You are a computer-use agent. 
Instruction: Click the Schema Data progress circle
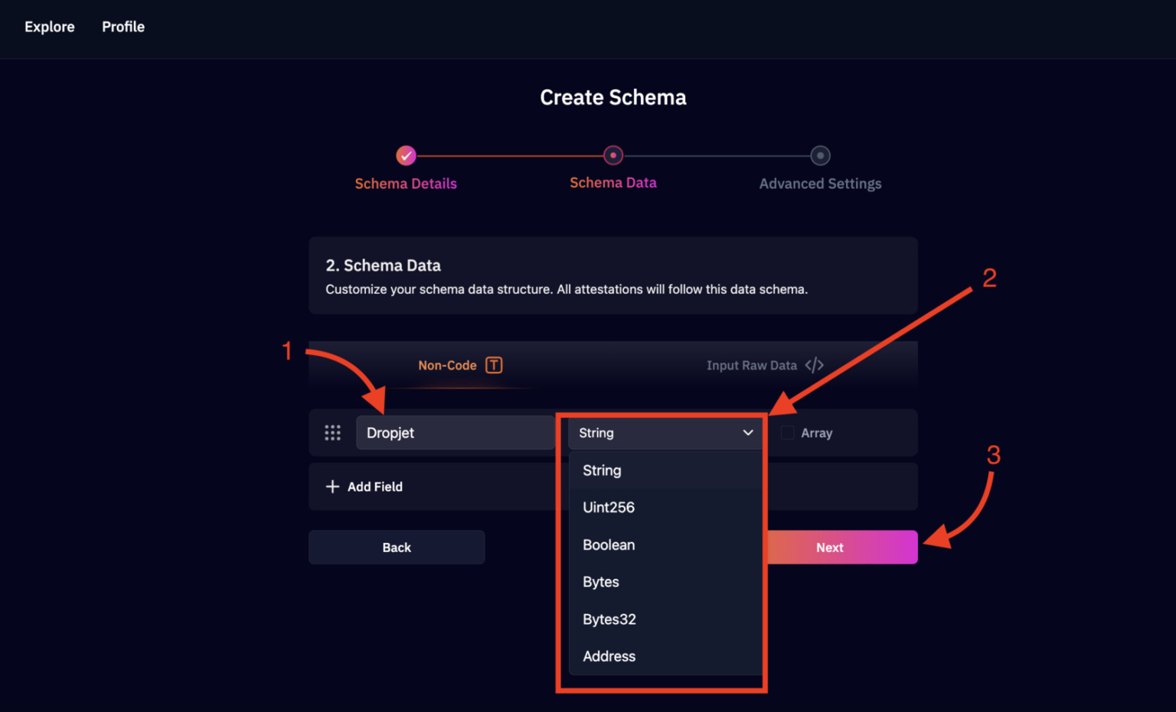613,154
